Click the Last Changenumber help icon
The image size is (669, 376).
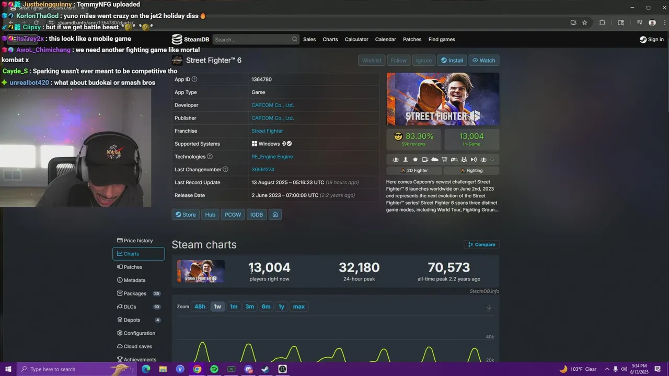225,169
